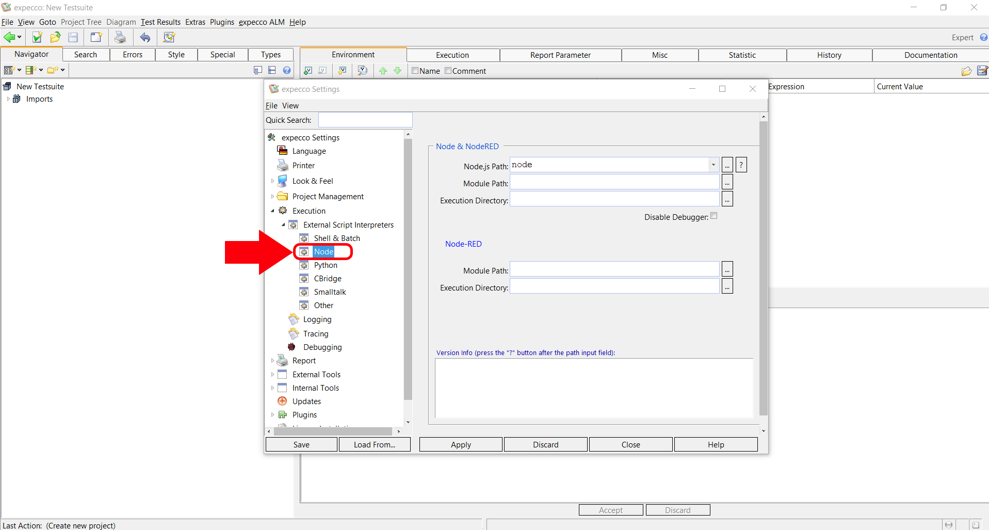Click the blue help icon in Navigator toolbar

287,70
